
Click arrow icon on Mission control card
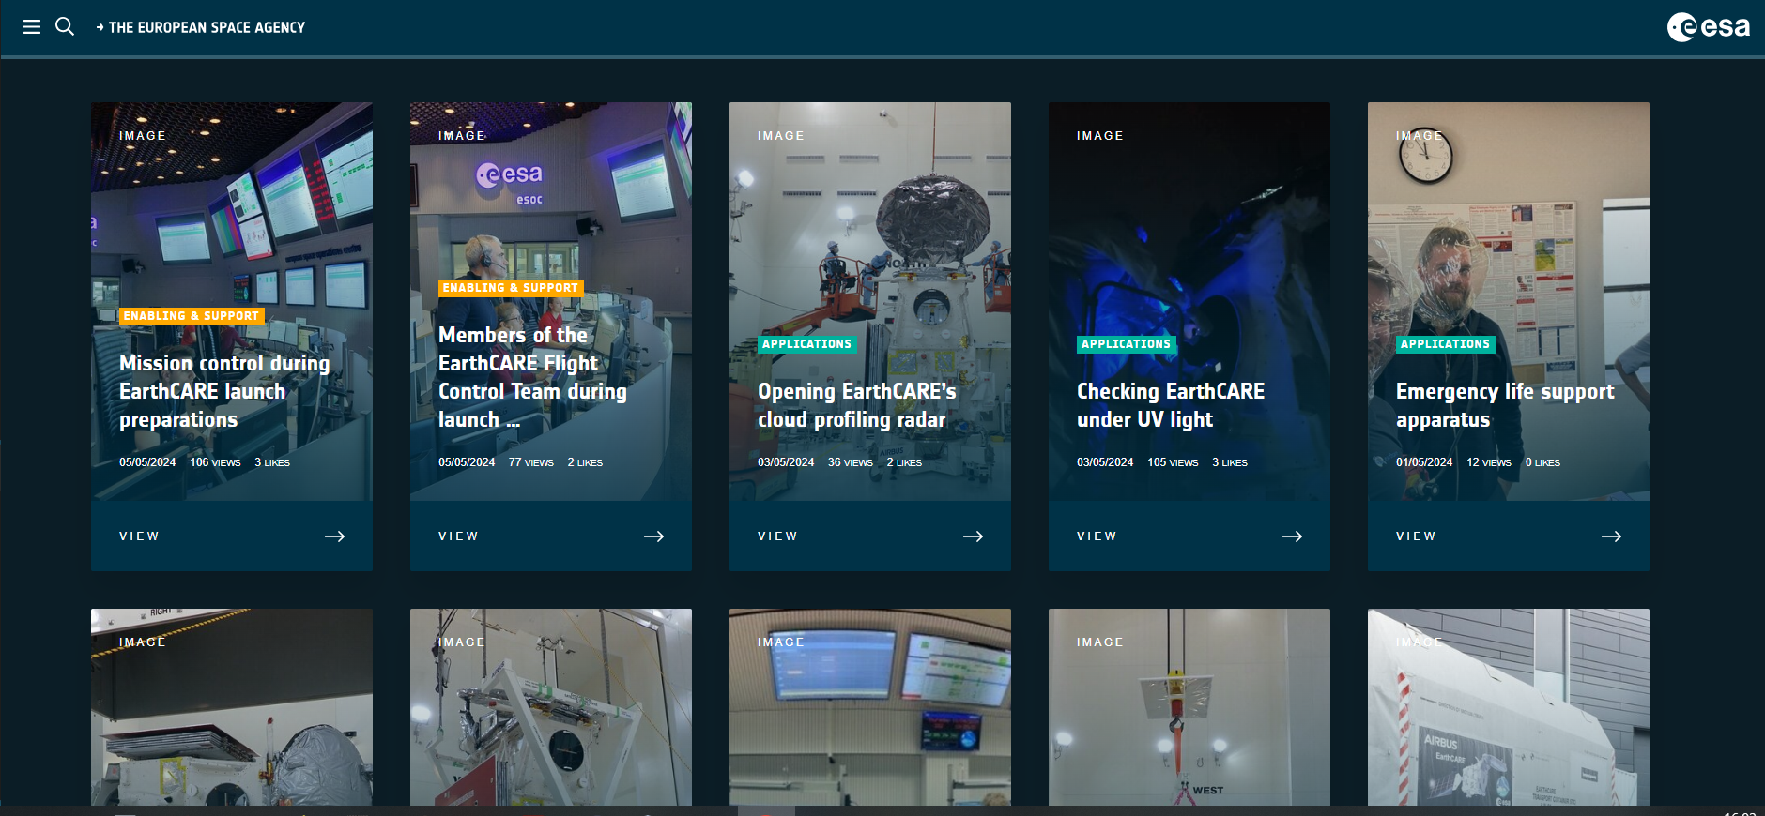[335, 536]
